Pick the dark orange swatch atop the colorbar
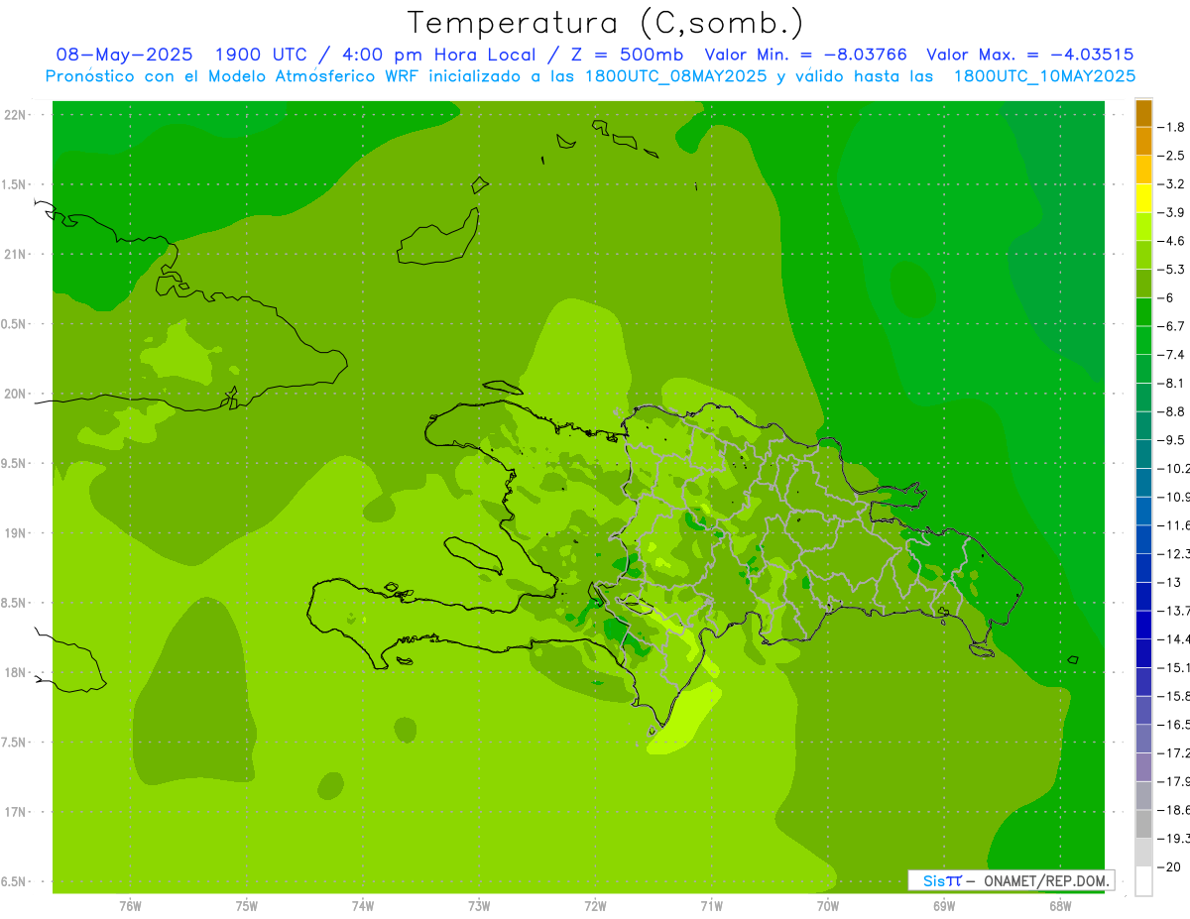1190x919 pixels. pyautogui.click(x=1143, y=113)
